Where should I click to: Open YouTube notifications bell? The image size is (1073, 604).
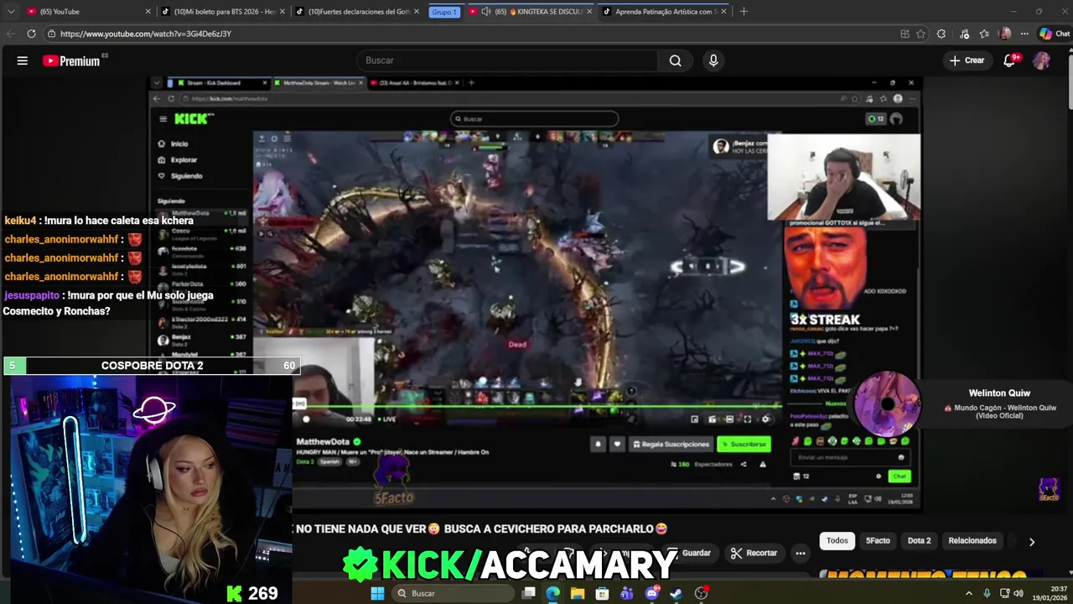pyautogui.click(x=1010, y=60)
